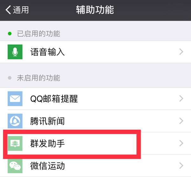Tap the 群发助手 group message icon
The height and width of the screenshot is (177, 191).
(x=15, y=143)
